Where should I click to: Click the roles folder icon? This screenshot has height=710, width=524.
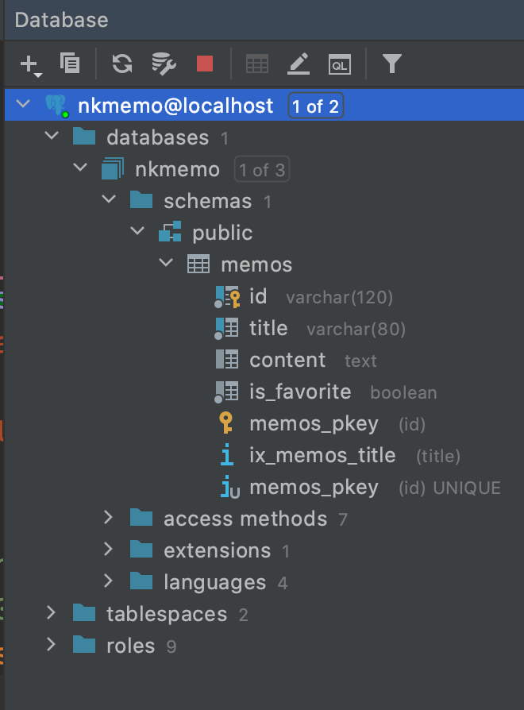point(84,645)
